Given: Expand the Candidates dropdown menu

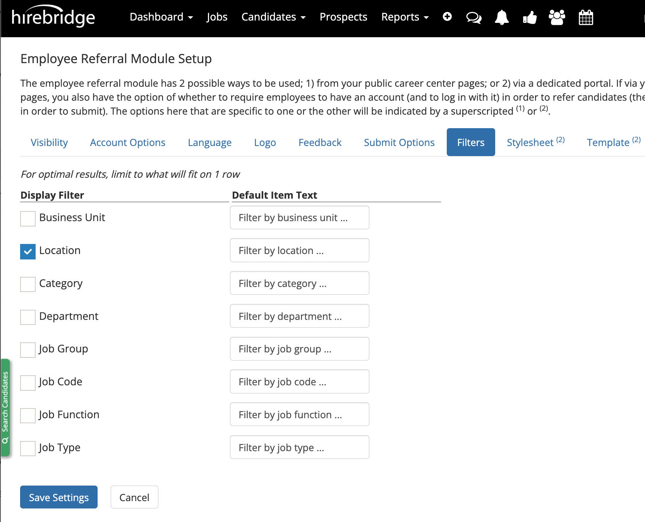Looking at the screenshot, I should point(273,17).
